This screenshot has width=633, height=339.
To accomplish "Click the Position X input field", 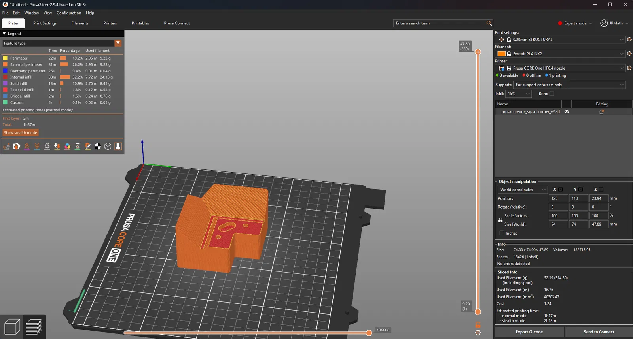I will [x=558, y=198].
